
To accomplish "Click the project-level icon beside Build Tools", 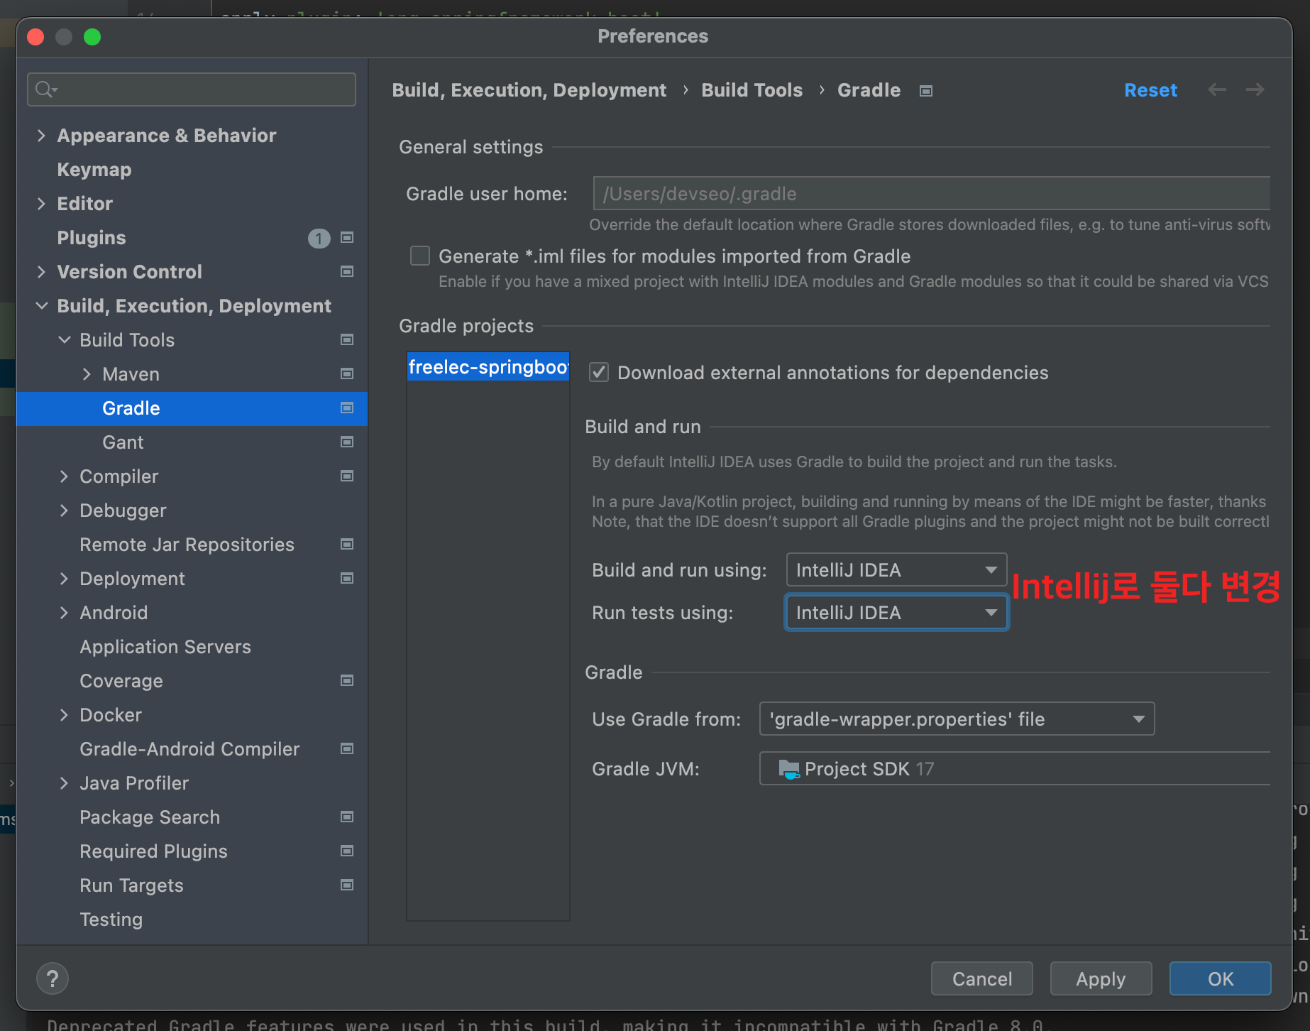I will tap(347, 339).
